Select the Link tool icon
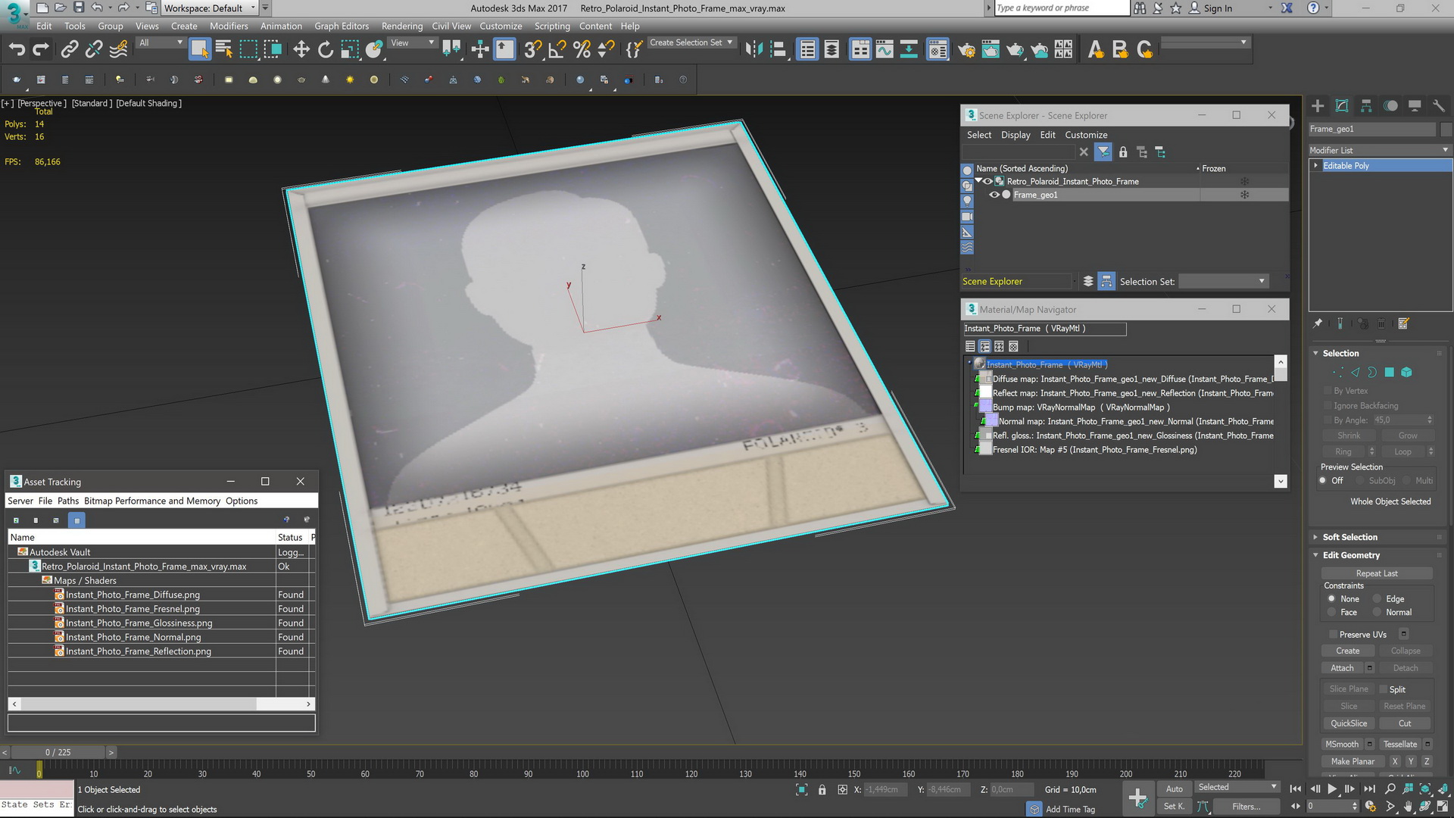 pyautogui.click(x=69, y=50)
